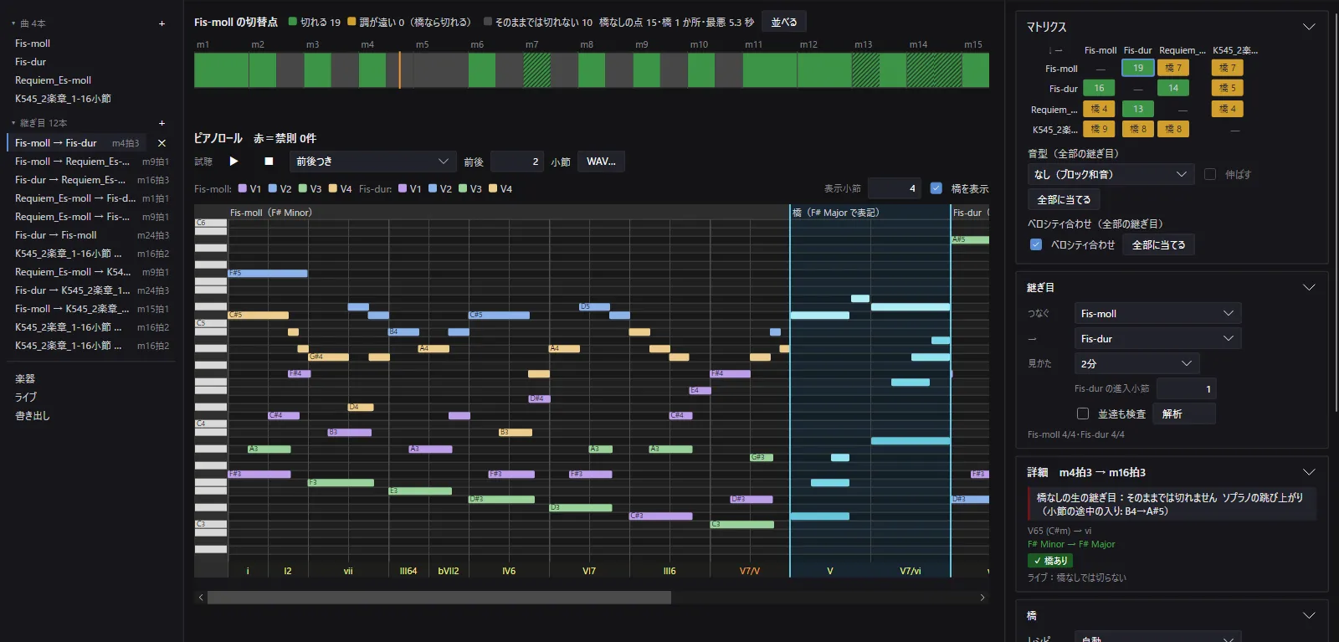Click the 前後 measures input field
The height and width of the screenshot is (642, 1339).
tap(517, 162)
